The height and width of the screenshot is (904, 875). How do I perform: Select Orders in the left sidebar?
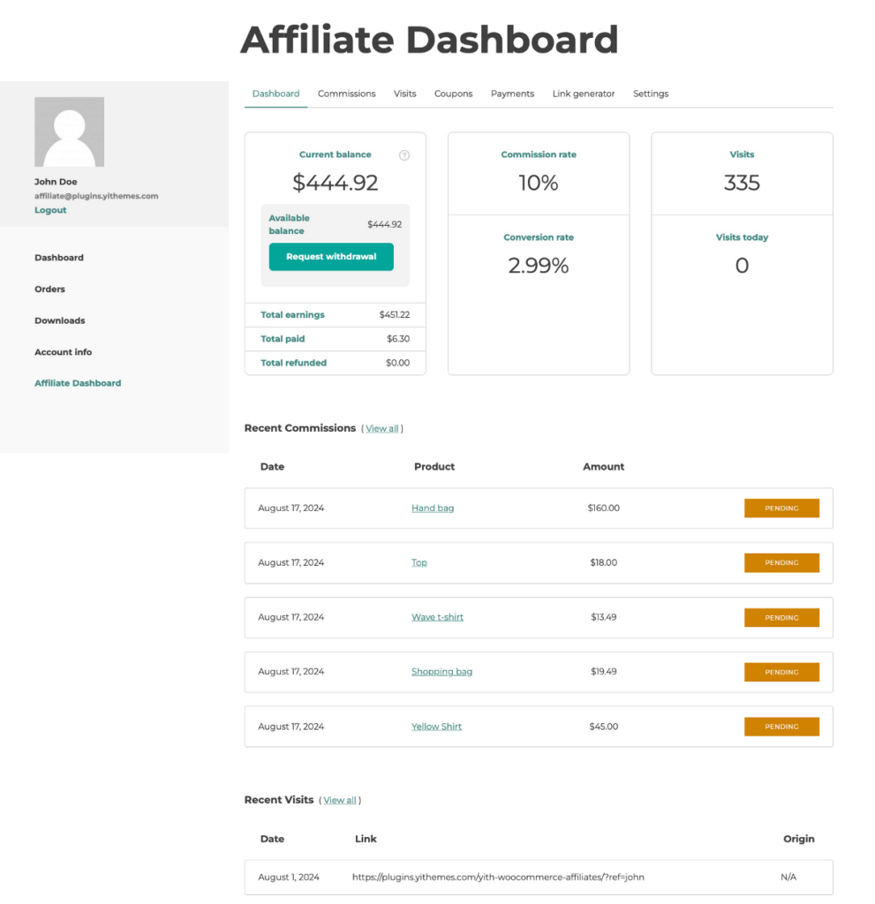coord(49,289)
